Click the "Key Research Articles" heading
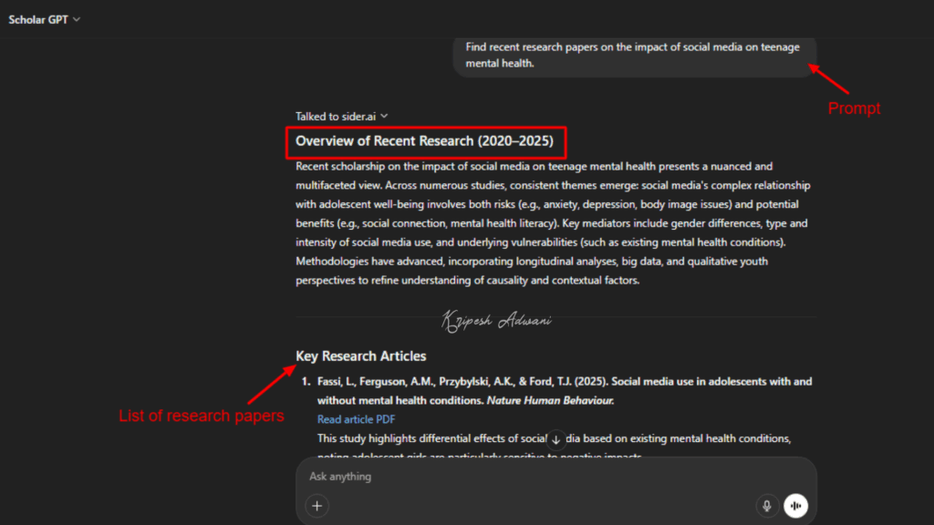The height and width of the screenshot is (525, 934). point(360,356)
